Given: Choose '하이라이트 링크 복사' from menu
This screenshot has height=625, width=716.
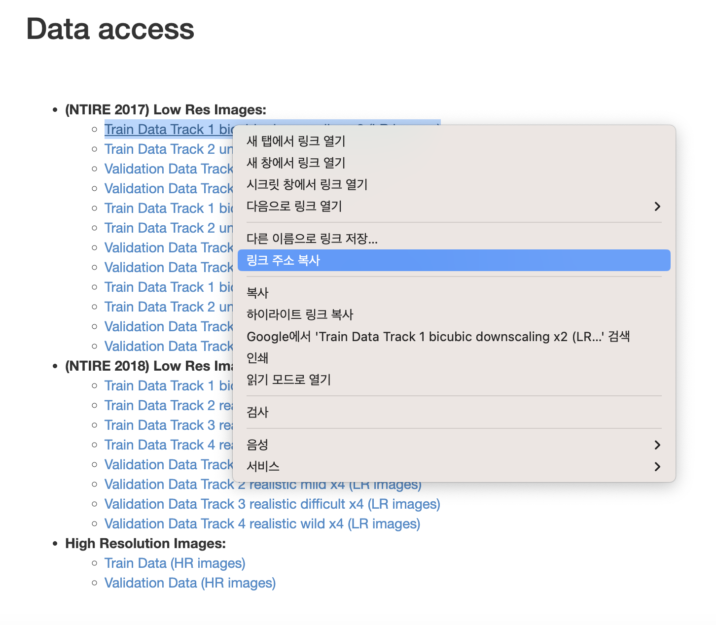Looking at the screenshot, I should (454, 314).
